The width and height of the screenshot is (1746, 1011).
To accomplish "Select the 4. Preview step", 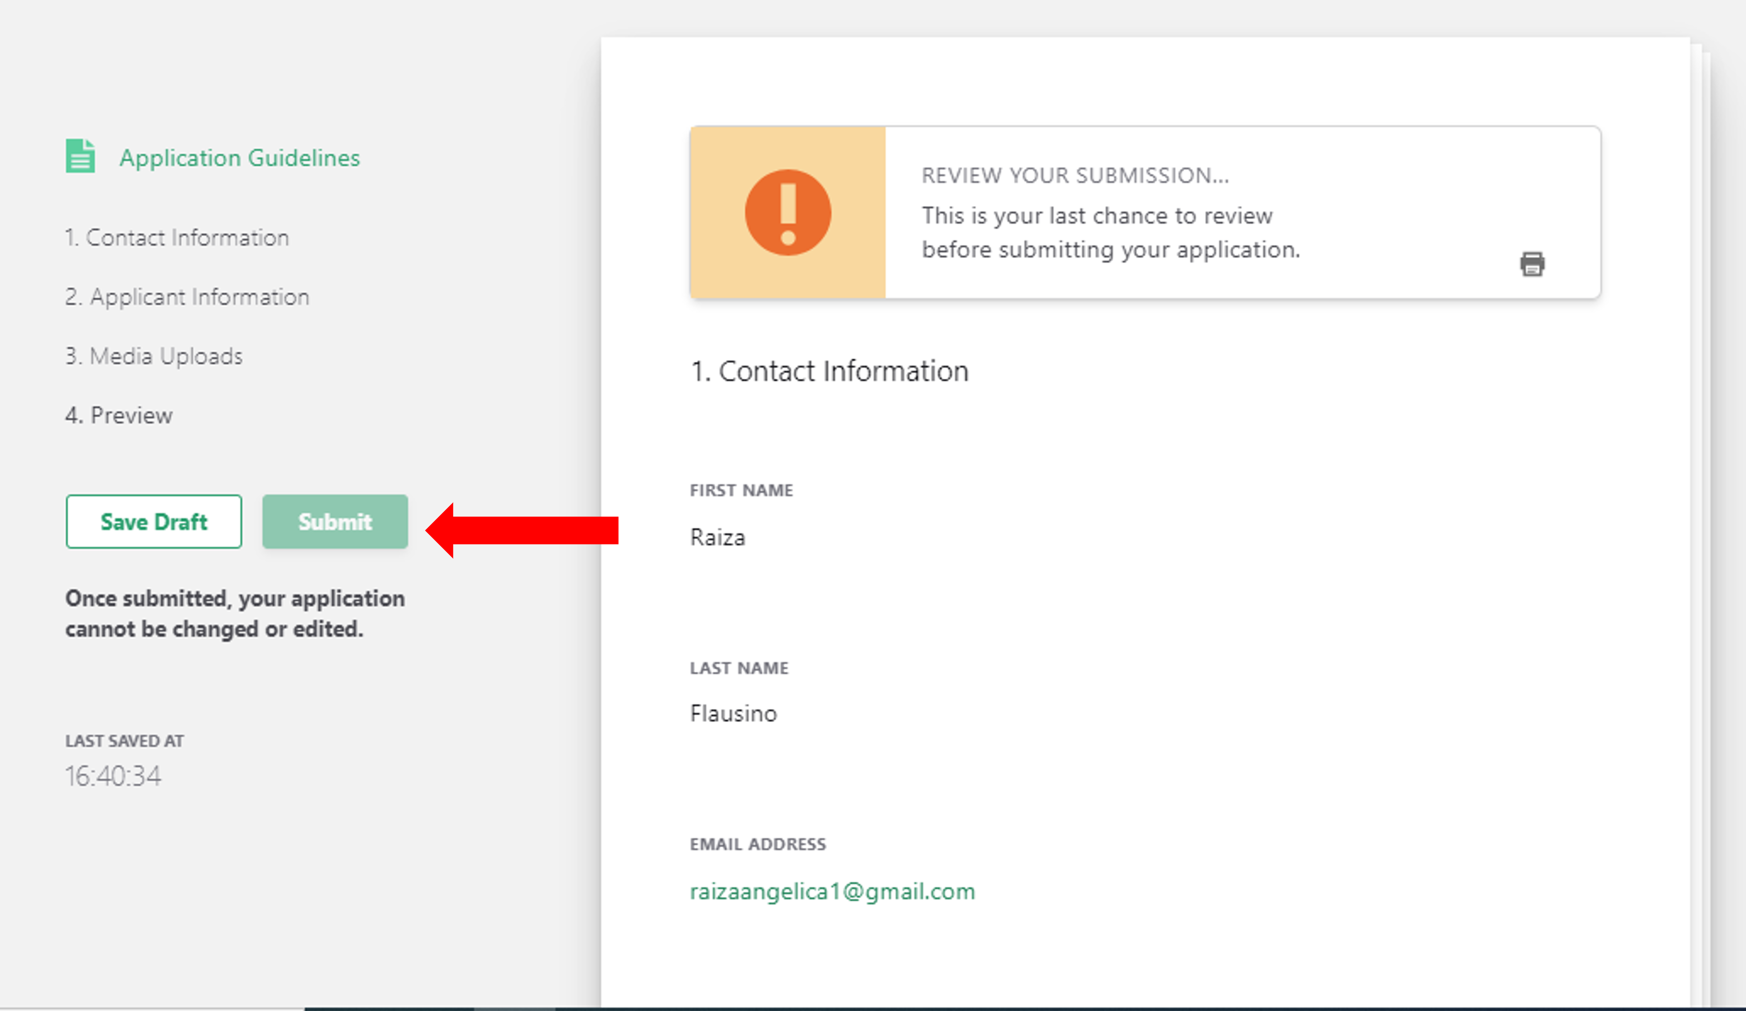I will (x=118, y=415).
